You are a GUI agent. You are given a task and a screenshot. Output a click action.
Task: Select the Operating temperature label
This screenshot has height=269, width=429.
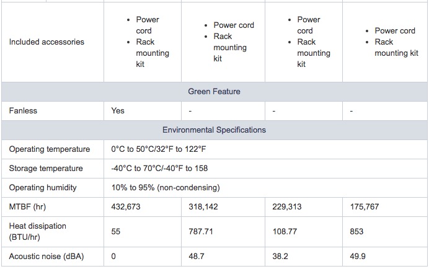click(49, 149)
